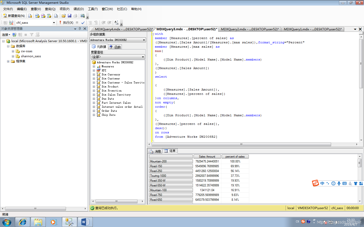The image size is (364, 227).
Task: Click the percent of sales column header
Action: pos(235,157)
